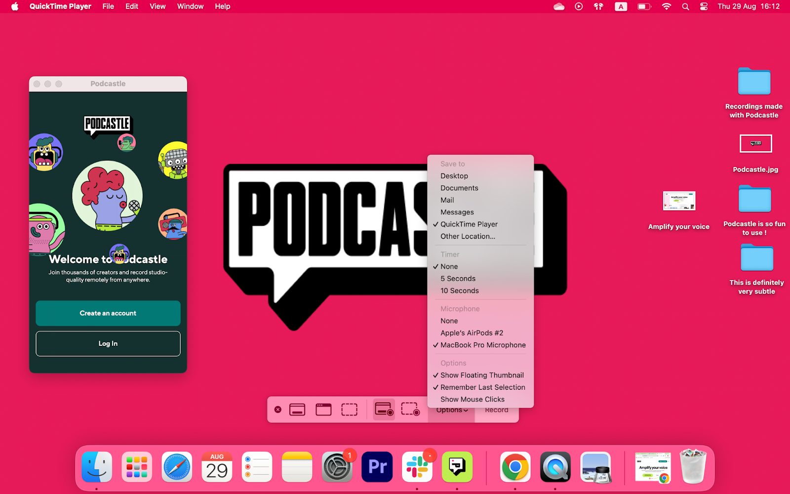Click the date and time in menu bar
790x494 pixels.
tap(749, 6)
